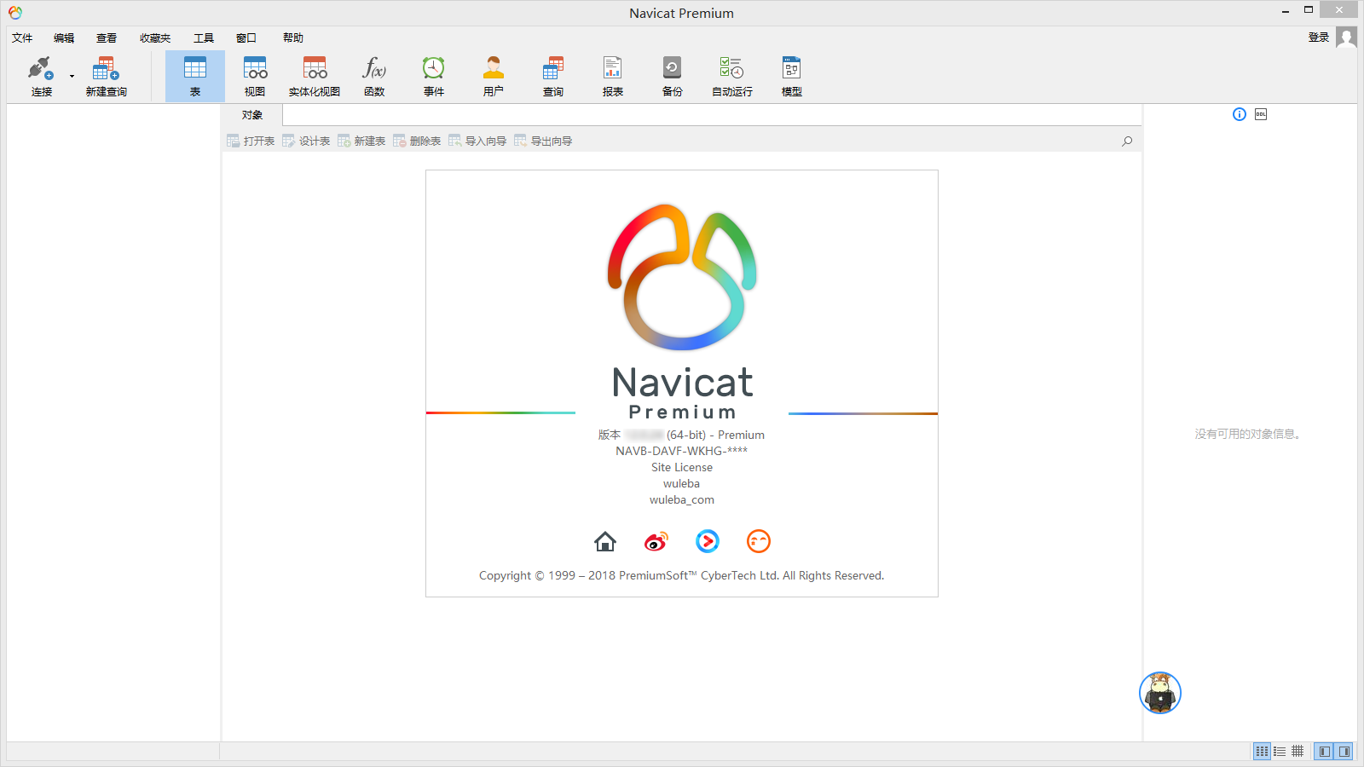Click Export Wizard (导出向导) button
The image size is (1364, 767).
[543, 141]
